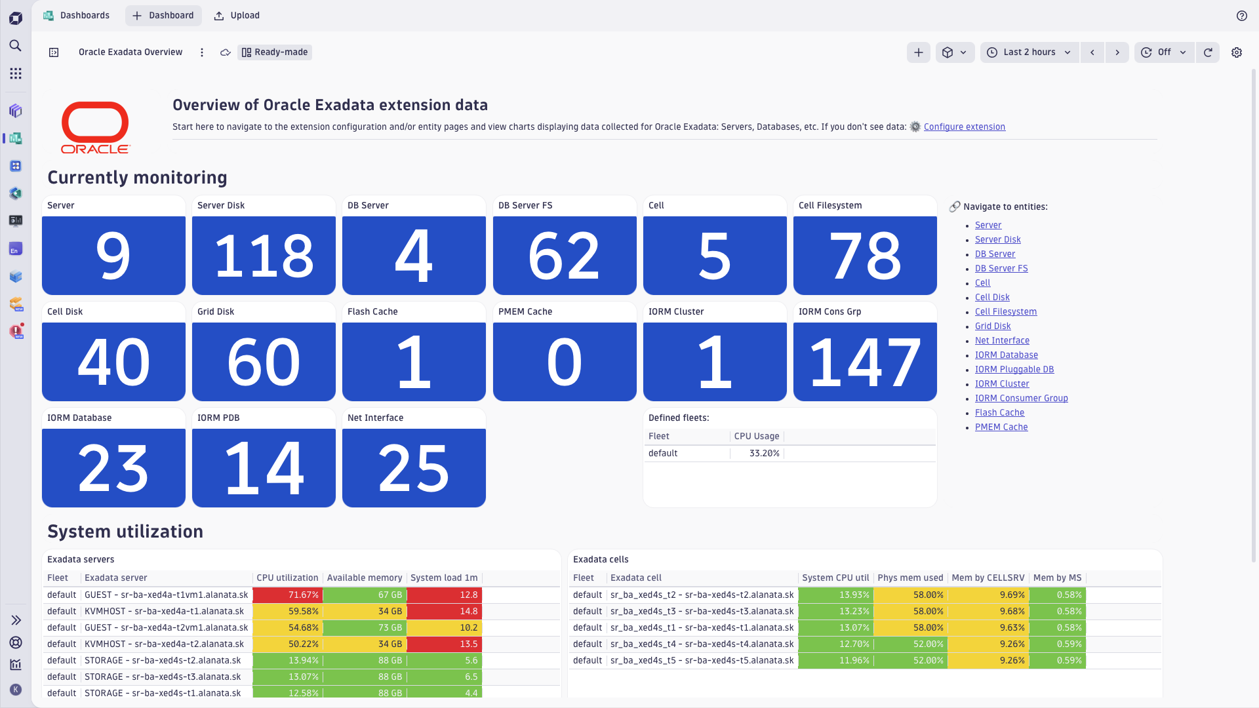Open the three-dot menu next to dashboard title
Image resolution: width=1259 pixels, height=708 pixels.
(x=201, y=52)
